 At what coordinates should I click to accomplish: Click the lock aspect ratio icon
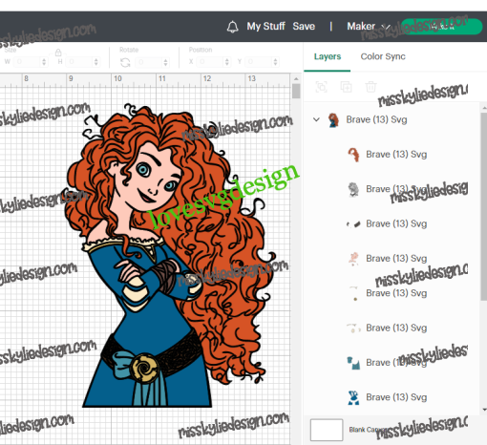click(x=58, y=52)
